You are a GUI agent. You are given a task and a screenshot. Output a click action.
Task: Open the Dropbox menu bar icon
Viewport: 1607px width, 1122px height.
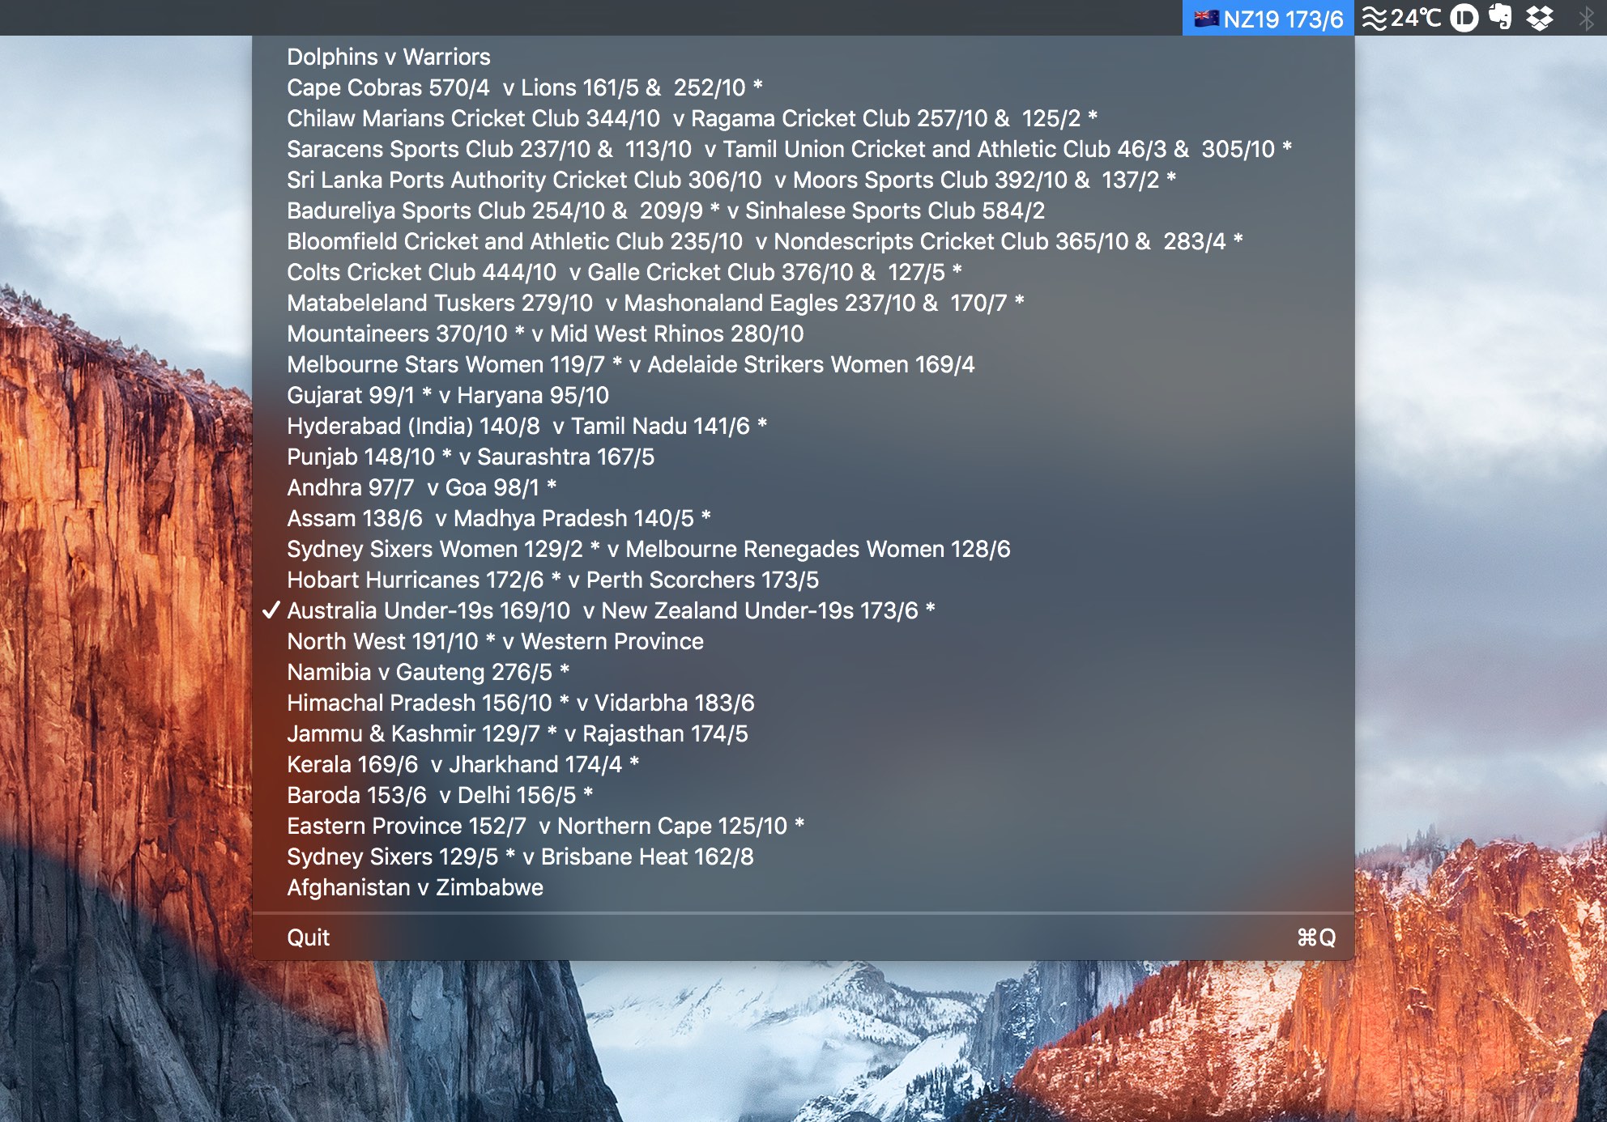1540,18
